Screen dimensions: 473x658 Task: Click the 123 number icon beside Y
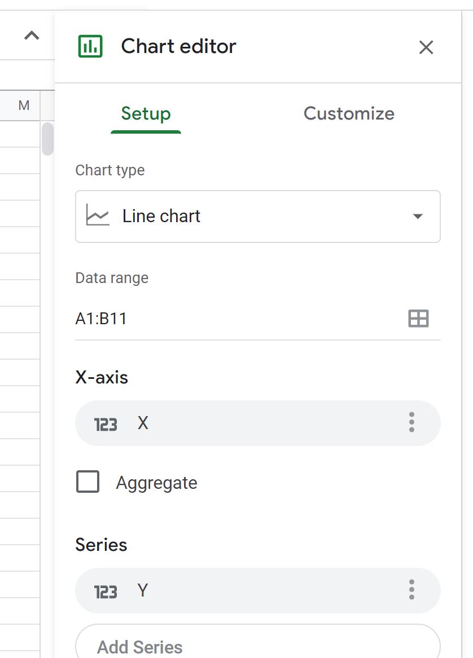[x=106, y=591]
